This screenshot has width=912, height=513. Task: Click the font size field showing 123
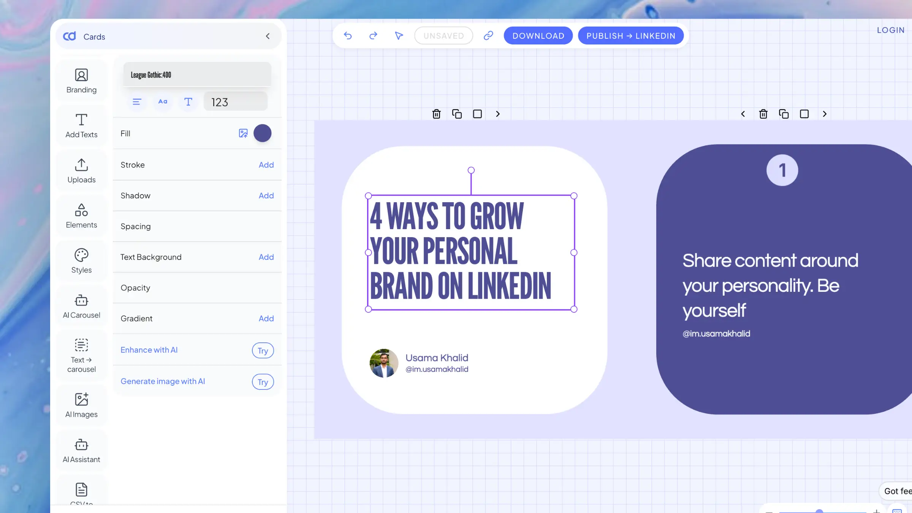(x=236, y=101)
